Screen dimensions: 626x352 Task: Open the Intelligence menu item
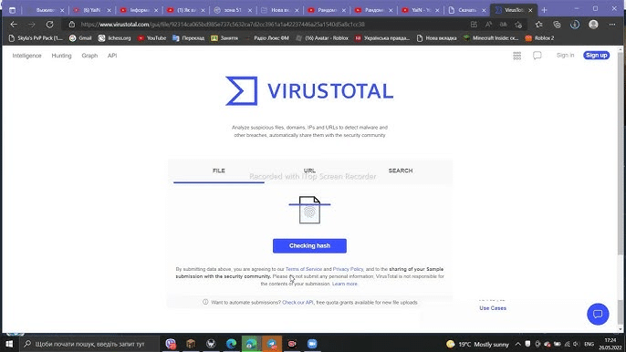(26, 56)
